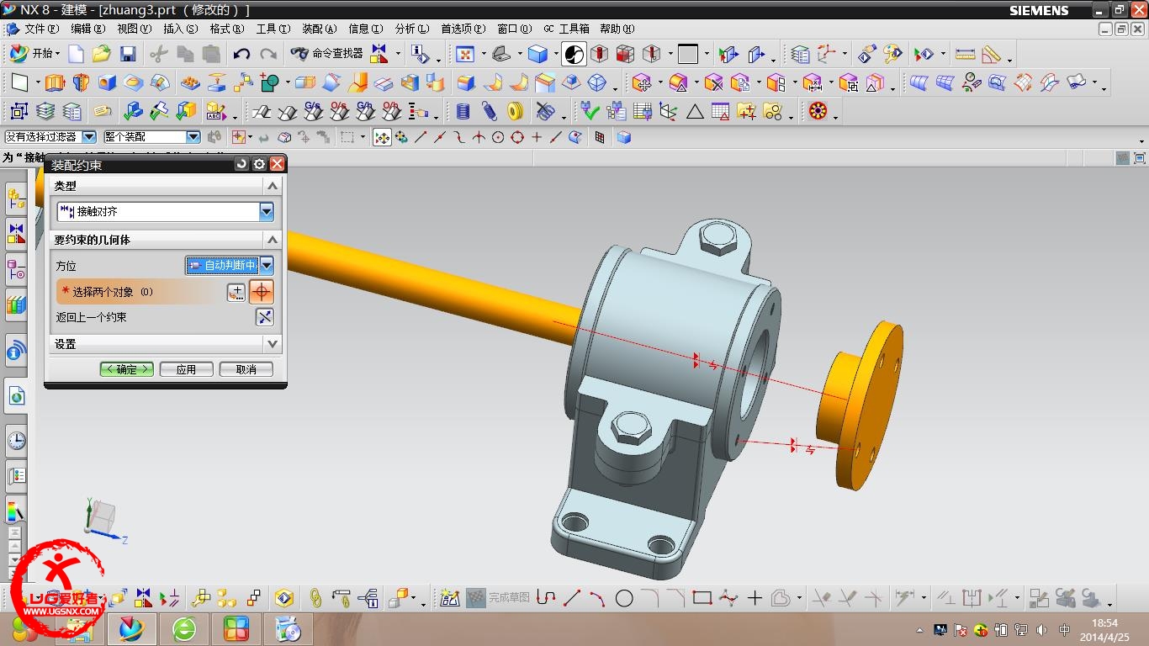1149x646 pixels.
Task: Click the New file icon
Action: [x=76, y=55]
